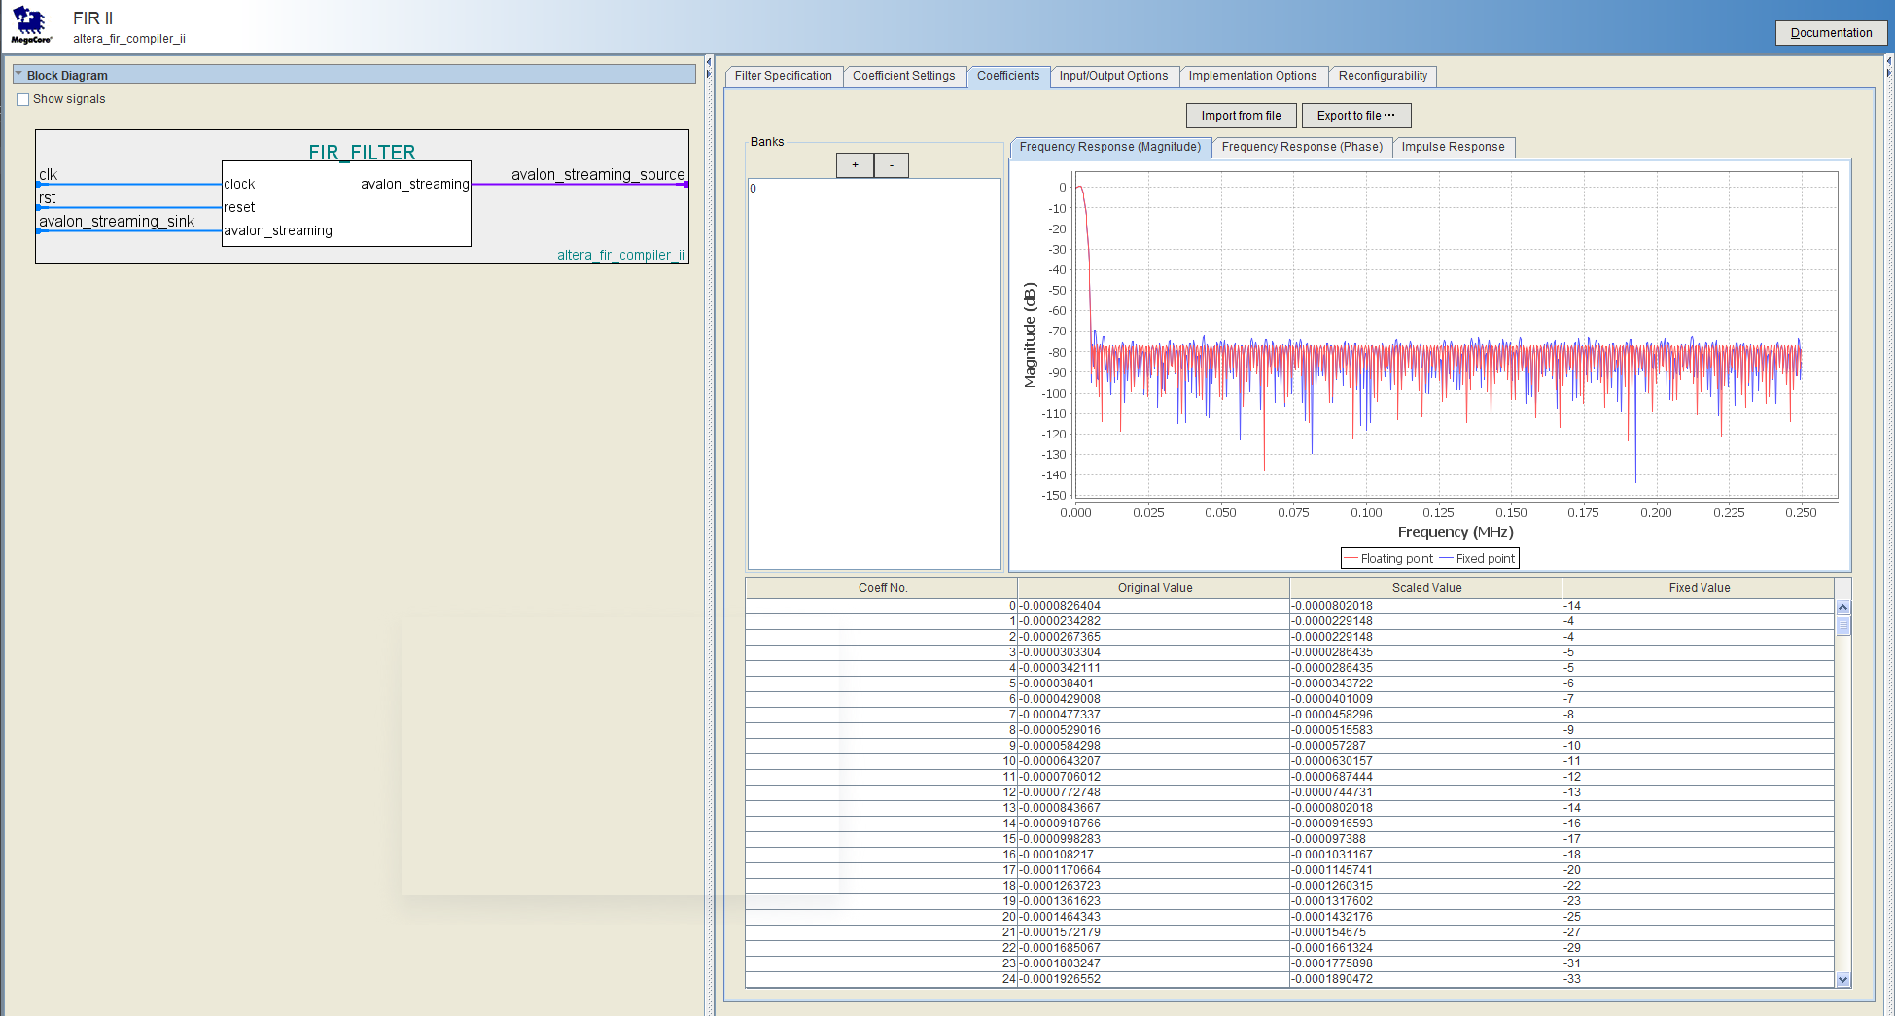The width and height of the screenshot is (1895, 1016).
Task: View the Frequency Response (Phase) chart
Action: [1302, 147]
